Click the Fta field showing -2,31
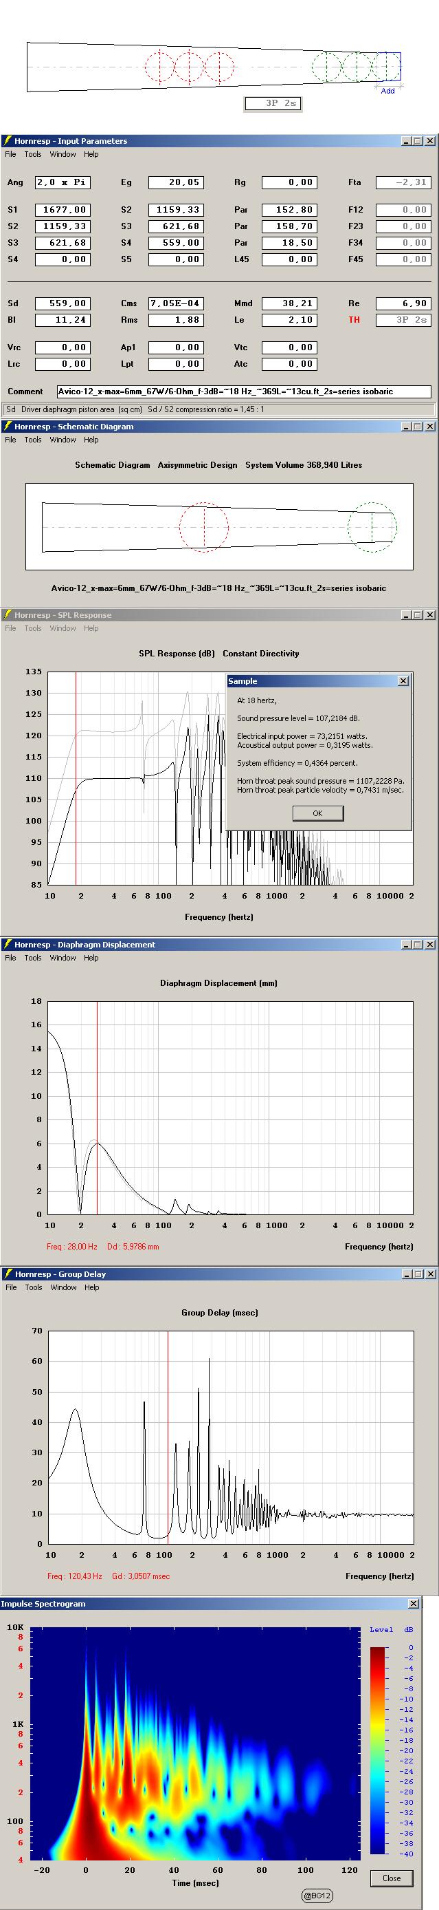 [403, 182]
